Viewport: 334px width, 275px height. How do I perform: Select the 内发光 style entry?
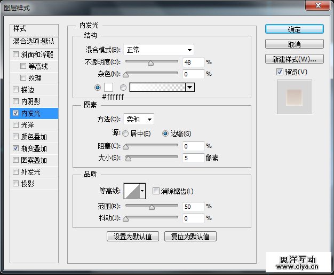(x=34, y=113)
